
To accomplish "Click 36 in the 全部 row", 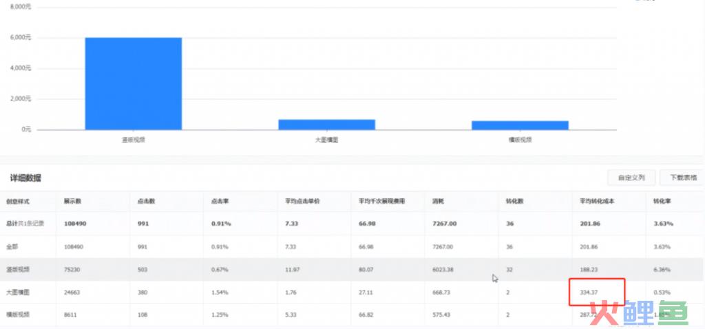I will [x=509, y=246].
